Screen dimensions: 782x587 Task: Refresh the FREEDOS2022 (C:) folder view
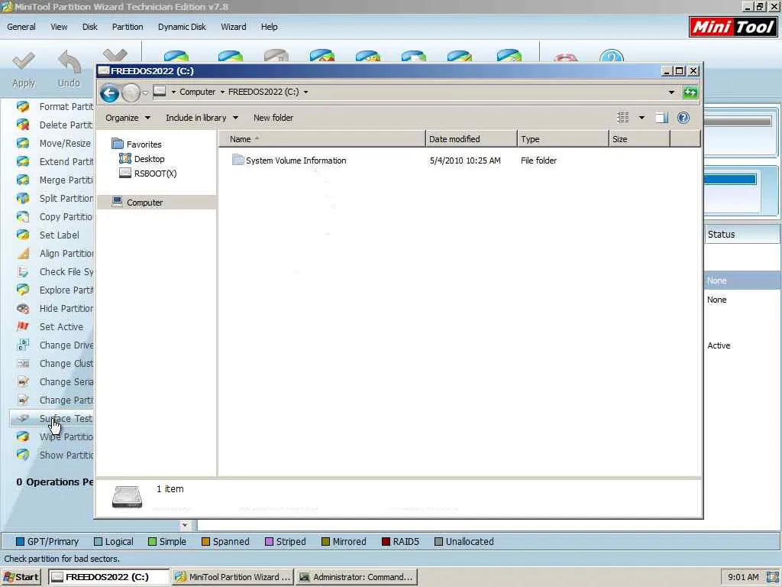pos(690,92)
